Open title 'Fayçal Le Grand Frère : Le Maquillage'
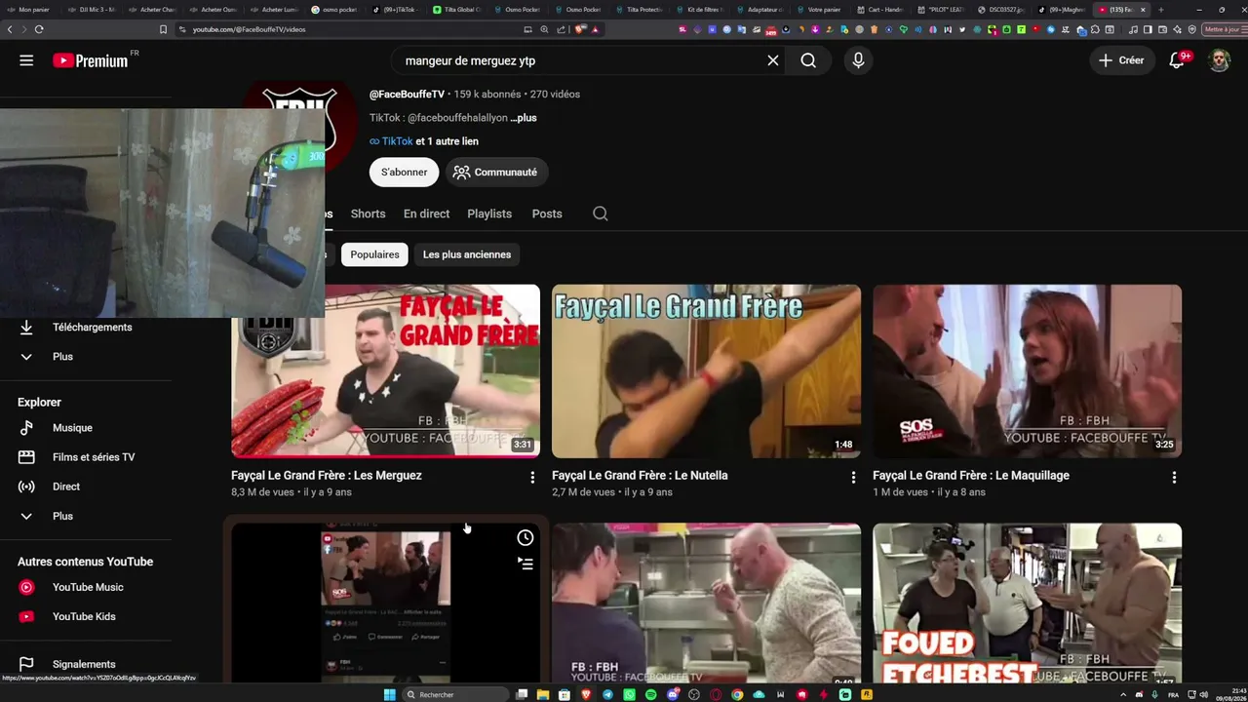Viewport: 1248px width, 702px height. [x=971, y=476]
